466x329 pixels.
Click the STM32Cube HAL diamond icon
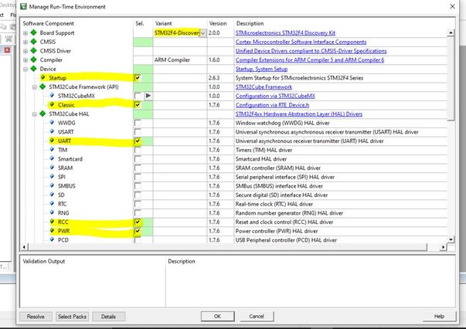click(x=43, y=114)
